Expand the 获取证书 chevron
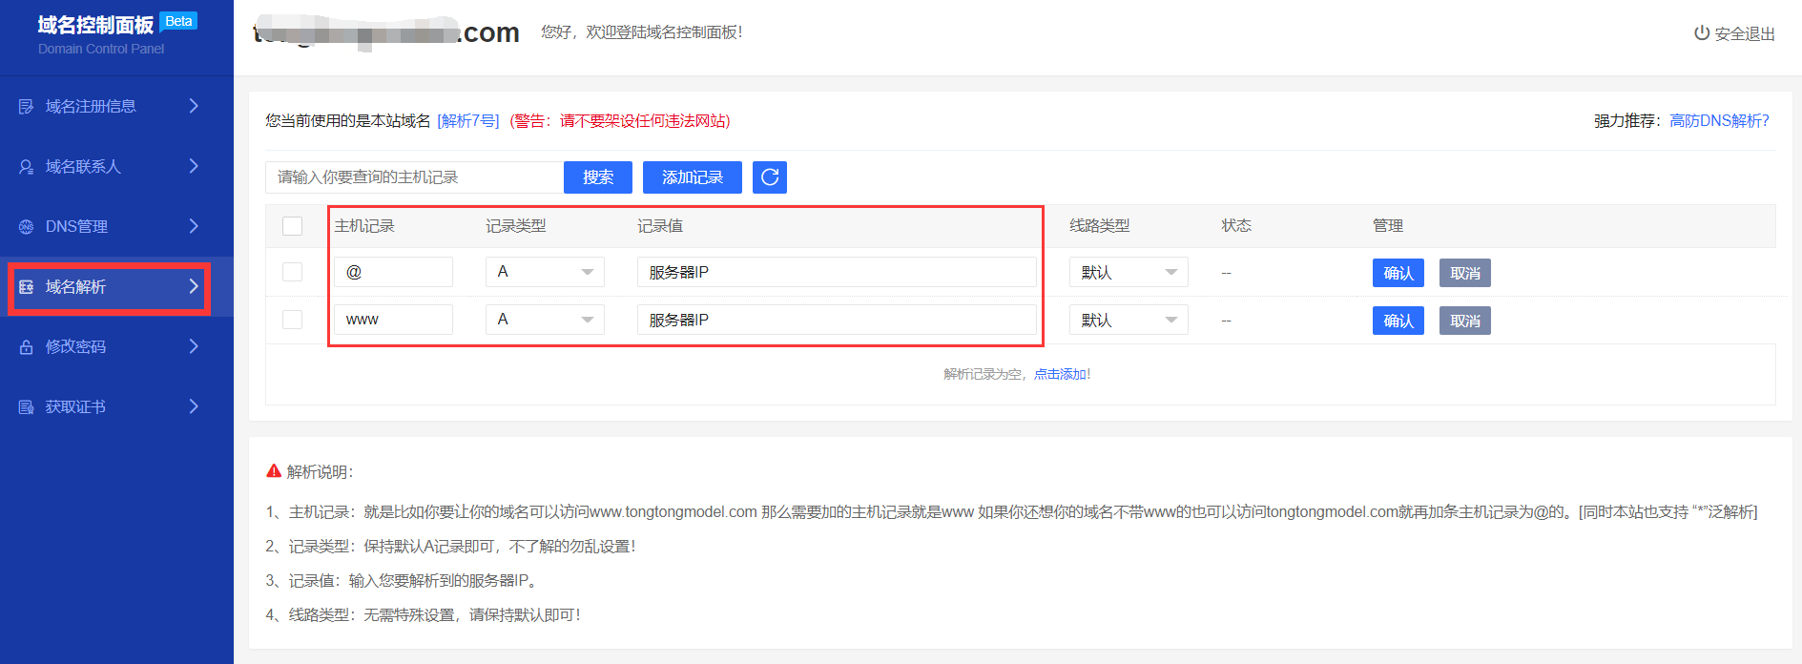The image size is (1802, 664). coord(194,406)
